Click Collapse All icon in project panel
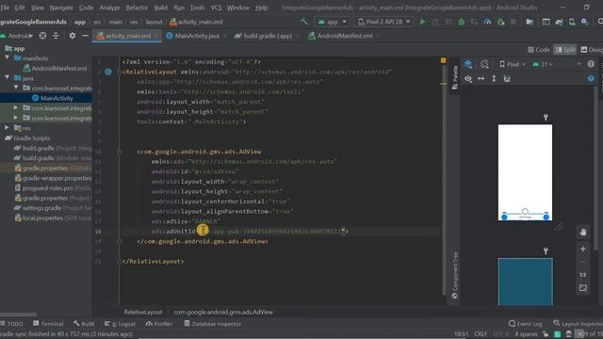 point(56,36)
